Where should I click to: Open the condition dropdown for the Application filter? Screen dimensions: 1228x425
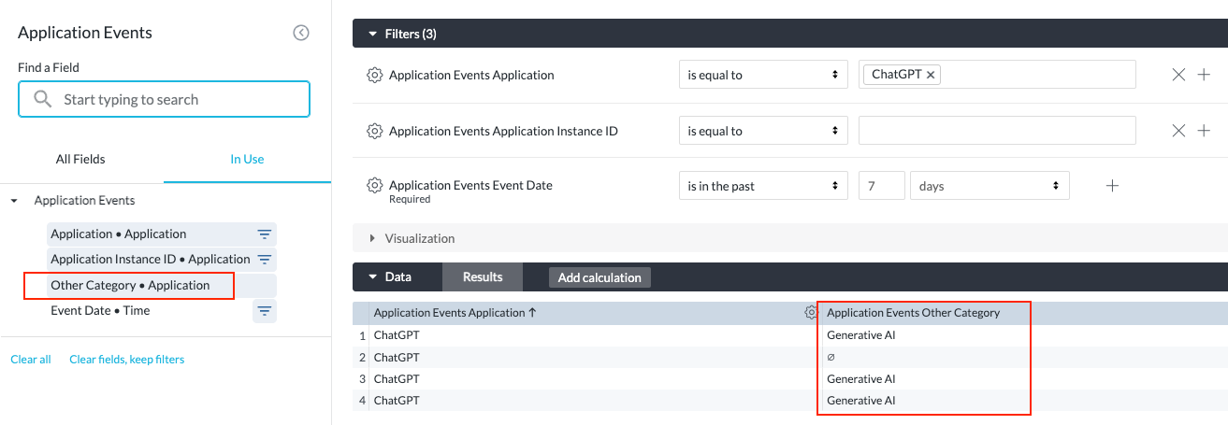click(x=763, y=75)
